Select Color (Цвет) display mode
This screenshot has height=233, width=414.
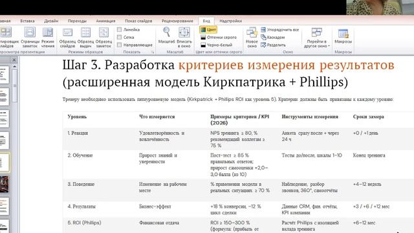pyautogui.click(x=208, y=30)
